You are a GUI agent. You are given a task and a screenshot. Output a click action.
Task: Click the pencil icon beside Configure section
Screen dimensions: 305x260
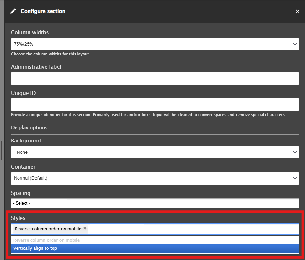(13, 11)
